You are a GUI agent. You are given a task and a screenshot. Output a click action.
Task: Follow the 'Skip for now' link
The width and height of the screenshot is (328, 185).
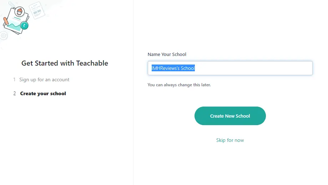tap(230, 140)
